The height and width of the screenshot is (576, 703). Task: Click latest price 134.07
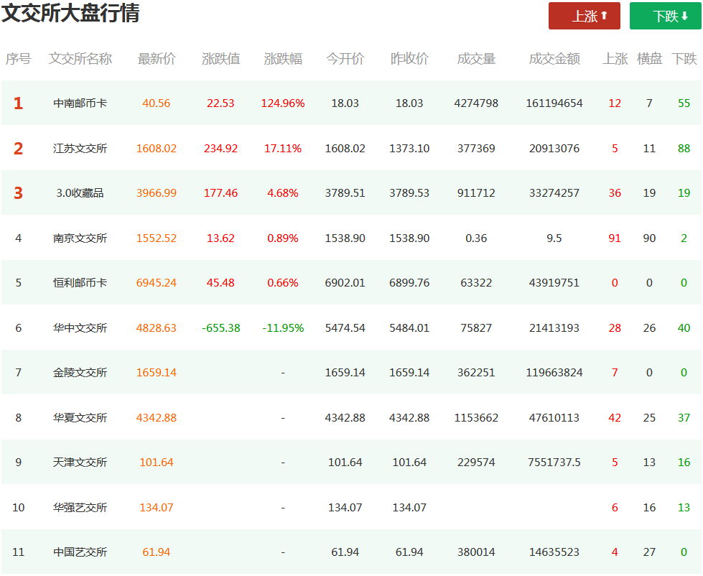pos(157,508)
